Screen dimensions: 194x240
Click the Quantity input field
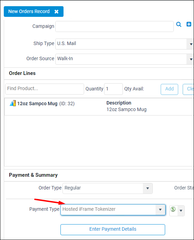tap(113, 89)
